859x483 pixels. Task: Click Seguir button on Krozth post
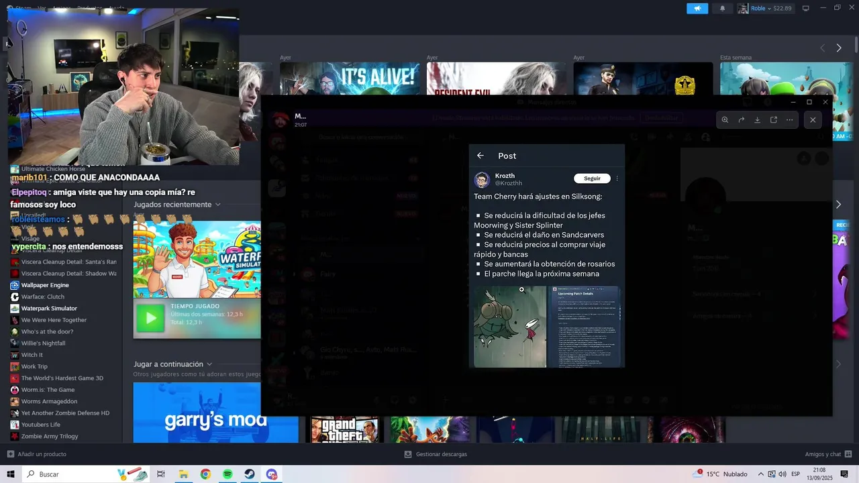[592, 178]
